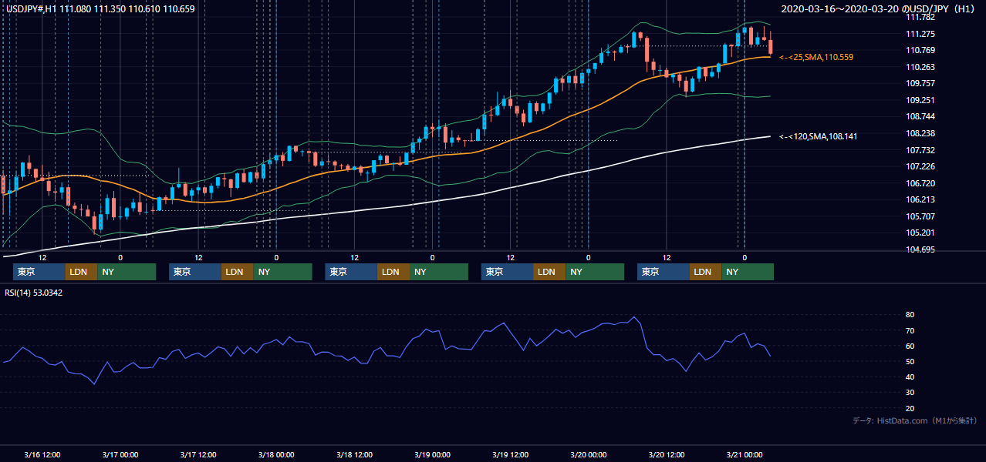Click the 3/16 12:00 date label
The width and height of the screenshot is (986, 462).
tap(42, 454)
